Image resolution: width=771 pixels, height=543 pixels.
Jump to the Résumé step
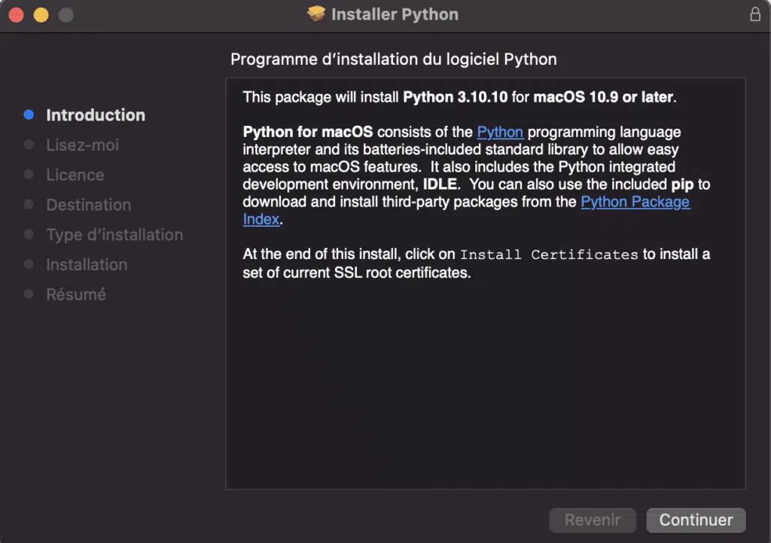pyautogui.click(x=76, y=294)
